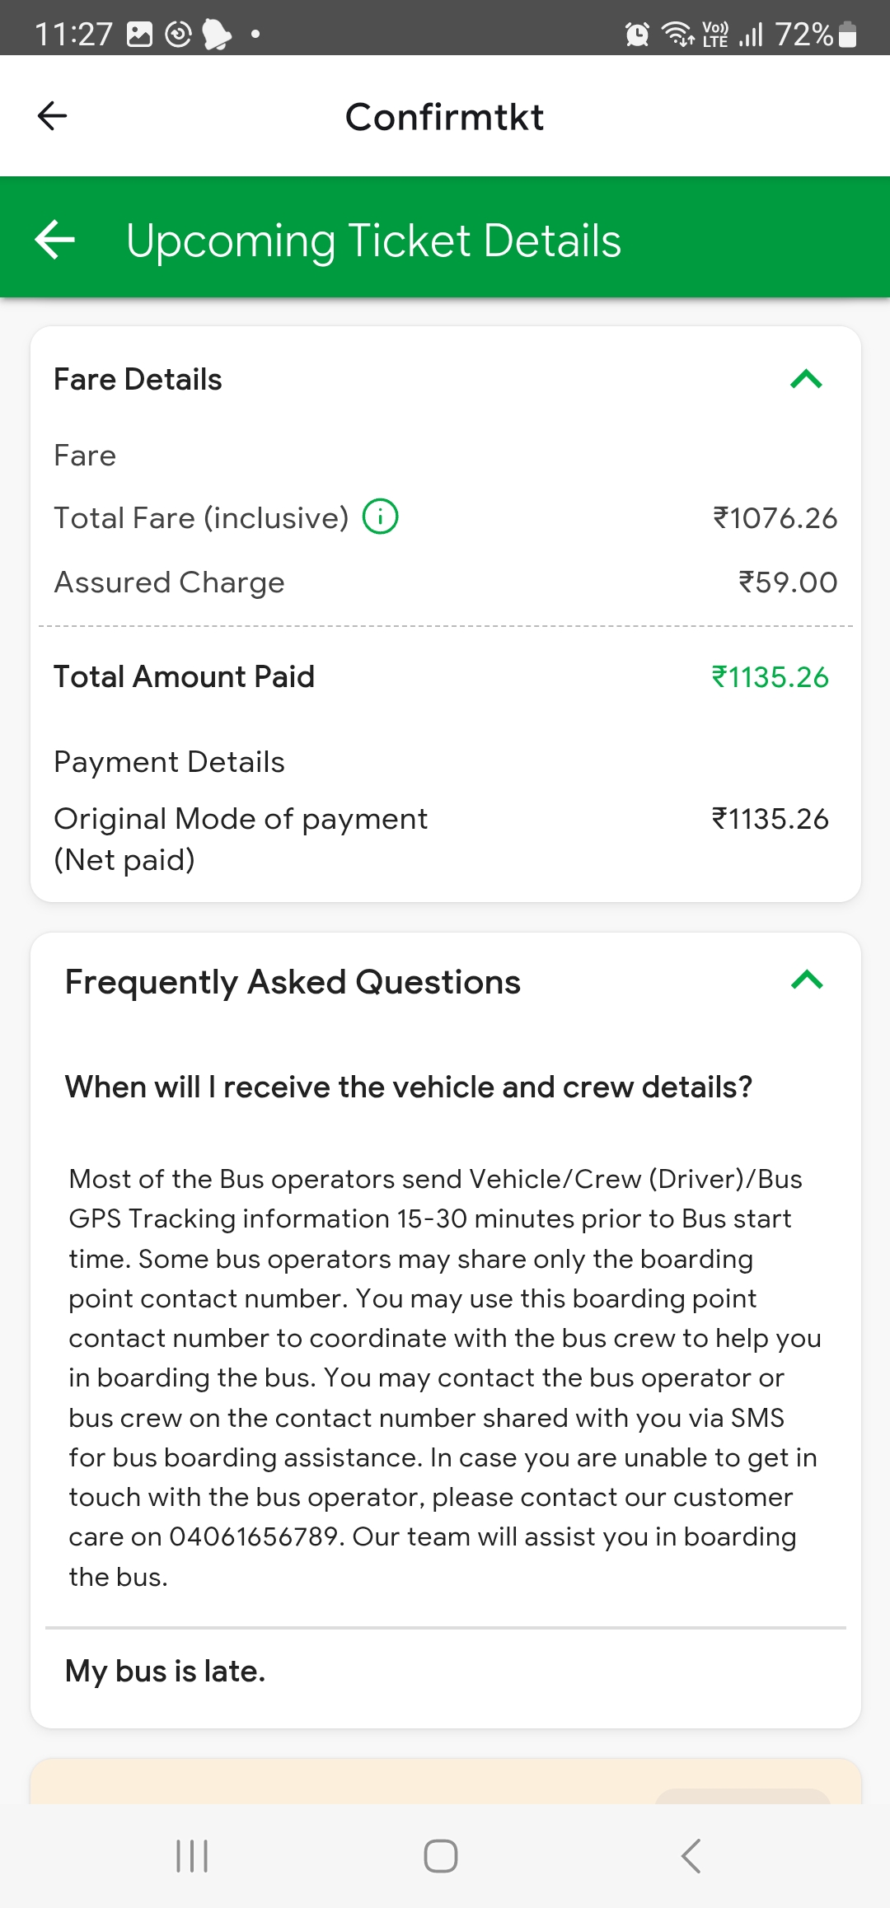Image resolution: width=890 pixels, height=1908 pixels.
Task: Tap customer care number 04061656789
Action: [255, 1537]
